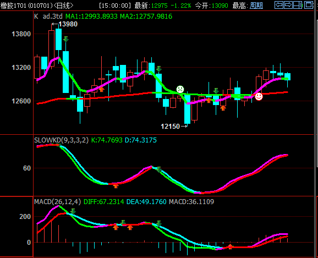Screen dimensions: 318x258
Task: Click the 13800 price axis label
Action: click(21, 34)
